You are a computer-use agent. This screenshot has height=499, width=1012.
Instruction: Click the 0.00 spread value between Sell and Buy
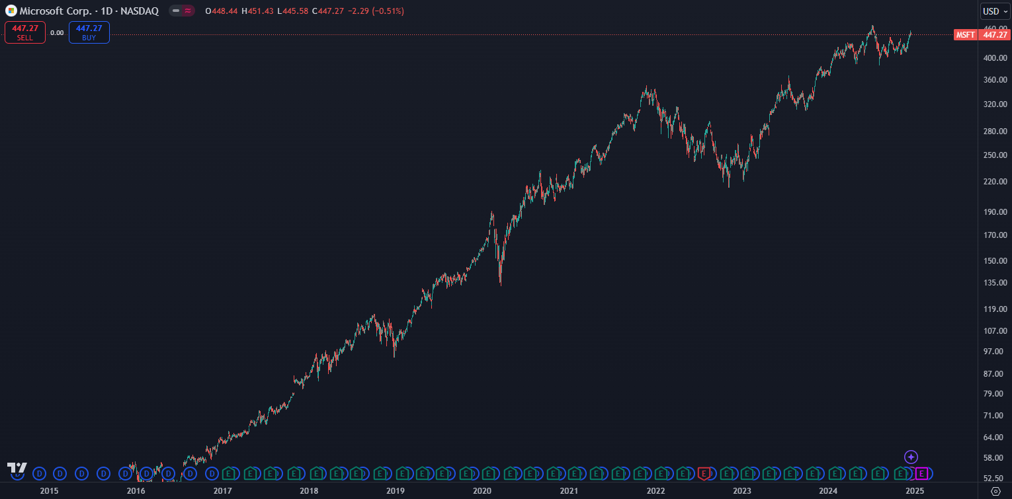[x=57, y=32]
